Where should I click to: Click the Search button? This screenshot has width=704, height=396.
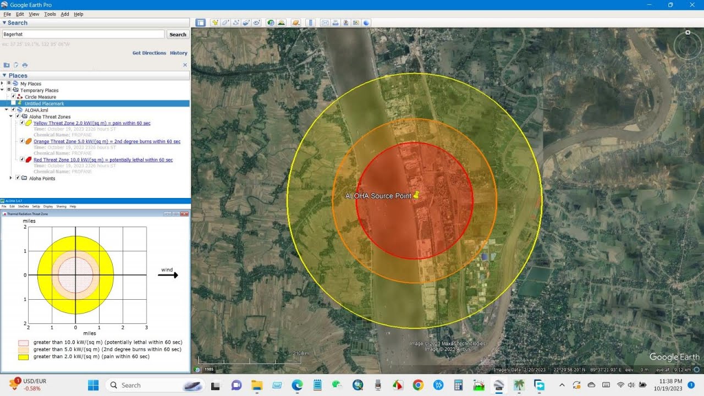[178, 34]
